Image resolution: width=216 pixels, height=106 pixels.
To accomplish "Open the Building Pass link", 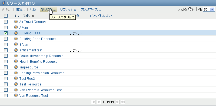I will (30, 33).
